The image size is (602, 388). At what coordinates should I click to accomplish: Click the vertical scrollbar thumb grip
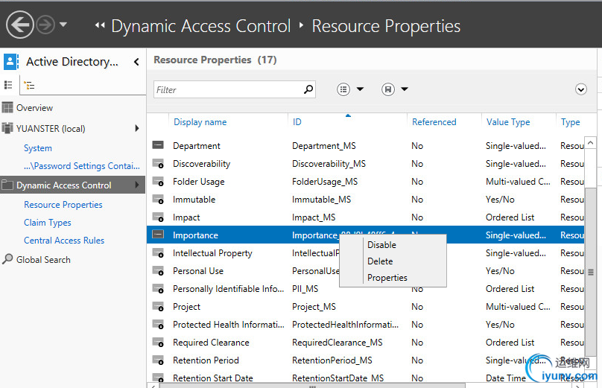591,272
